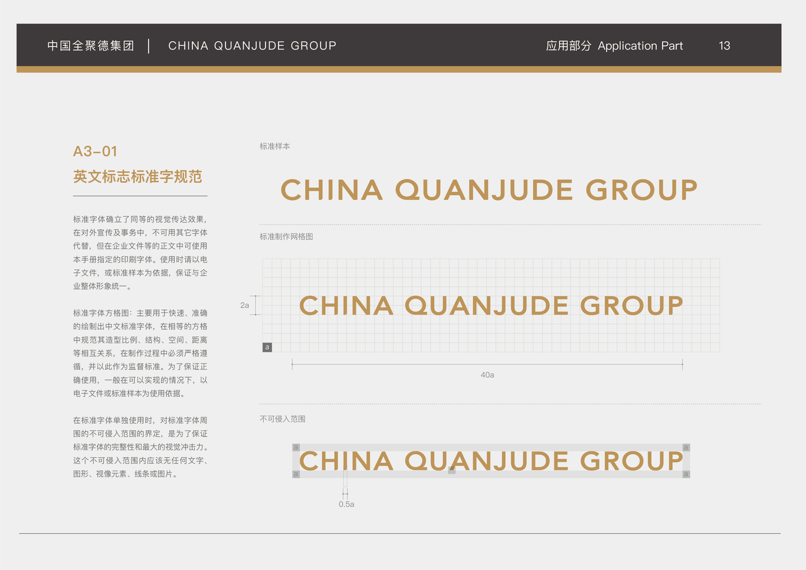
Task: Click the 'Application Part' header label
Action: (640, 46)
